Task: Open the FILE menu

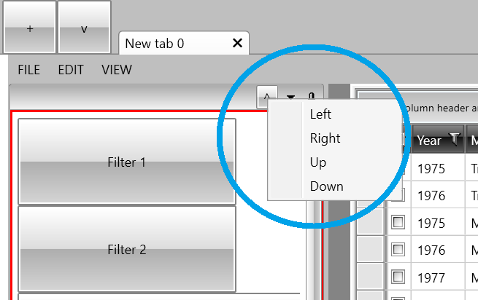Action: [x=28, y=70]
